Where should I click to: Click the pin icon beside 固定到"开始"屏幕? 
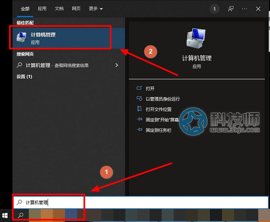(139, 119)
